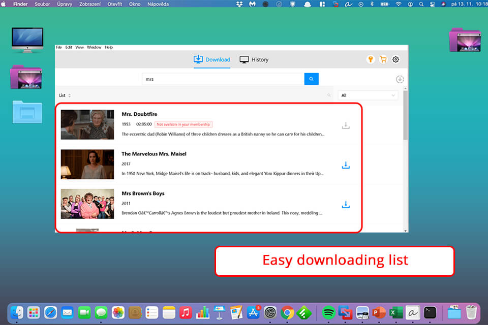This screenshot has width=488, height=325.
Task: Click the Dropbox menu bar icon
Action: 239,4
